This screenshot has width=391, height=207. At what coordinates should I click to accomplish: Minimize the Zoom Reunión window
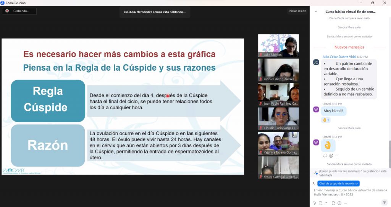[361, 3]
